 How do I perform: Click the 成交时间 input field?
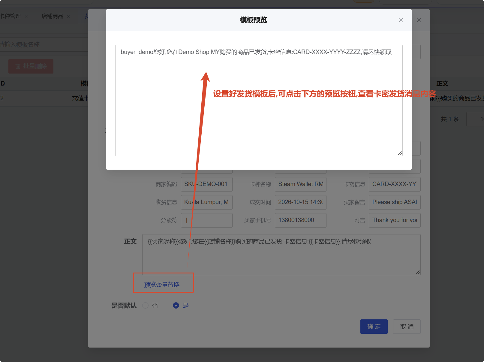click(x=300, y=202)
